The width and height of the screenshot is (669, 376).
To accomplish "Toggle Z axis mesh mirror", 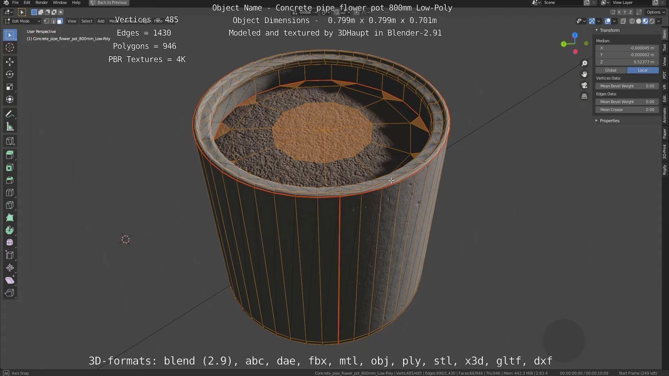I will pyautogui.click(x=630, y=12).
